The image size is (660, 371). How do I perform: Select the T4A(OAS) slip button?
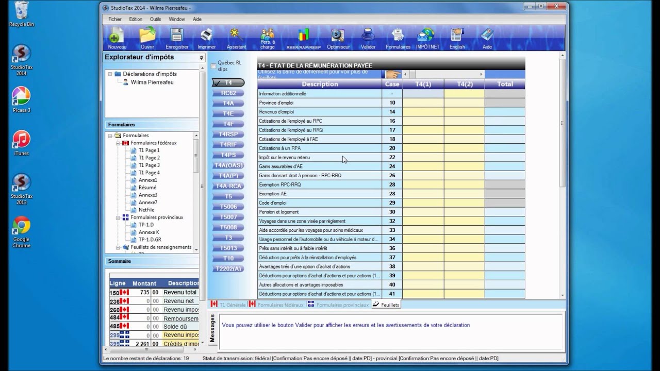[228, 165]
